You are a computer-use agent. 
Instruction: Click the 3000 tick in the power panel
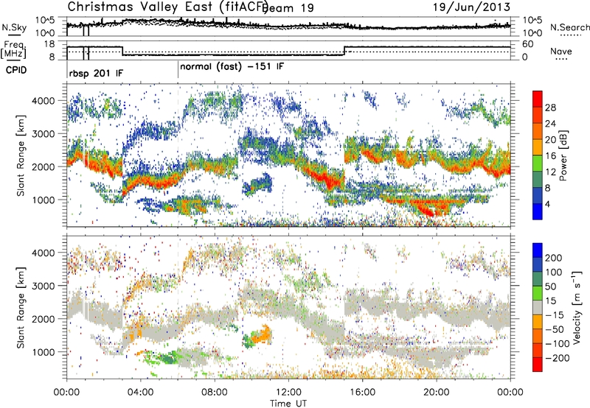pyautogui.click(x=45, y=134)
